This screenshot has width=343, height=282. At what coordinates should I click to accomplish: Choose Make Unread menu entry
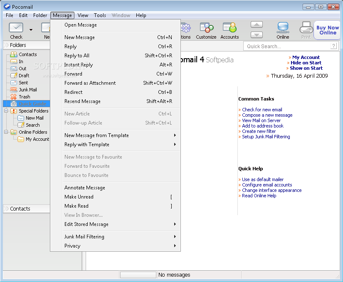121,197
